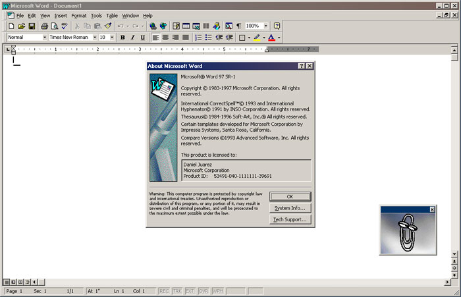The width and height of the screenshot is (461, 297).
Task: Paste from clipboard using the toolbar icon
Action: (97, 26)
